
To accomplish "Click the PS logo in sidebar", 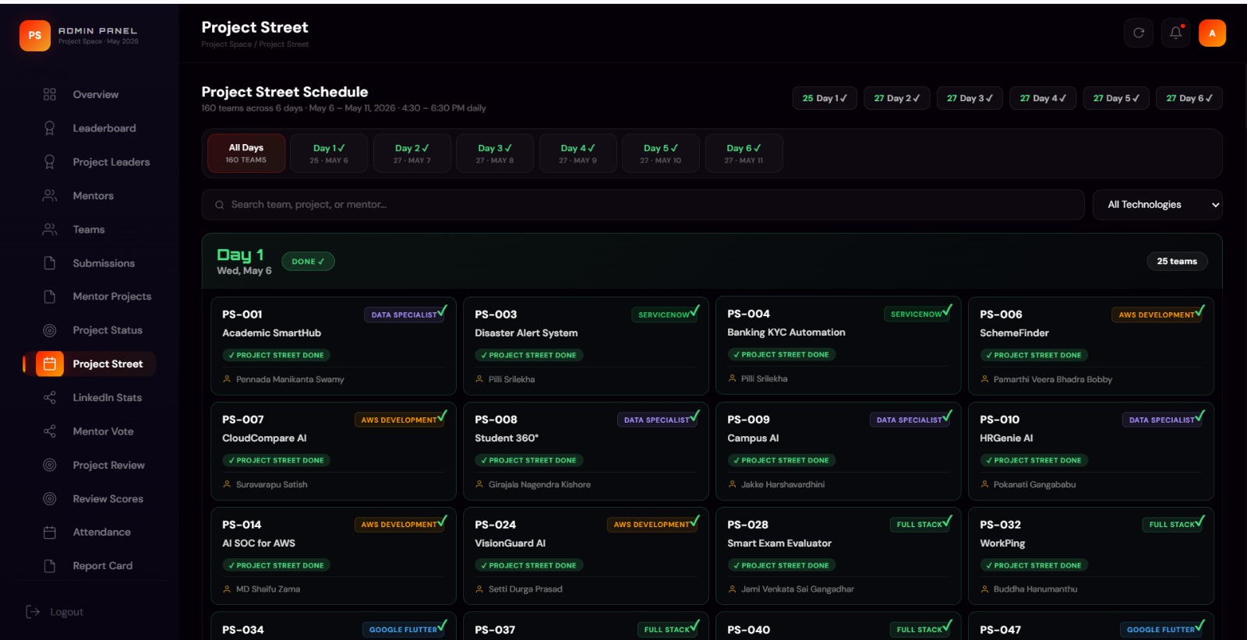I will [35, 36].
